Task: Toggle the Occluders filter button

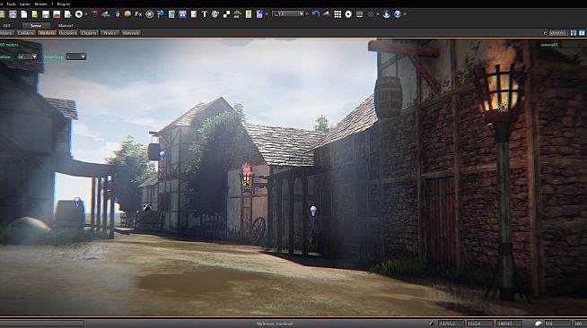Action: coord(67,33)
